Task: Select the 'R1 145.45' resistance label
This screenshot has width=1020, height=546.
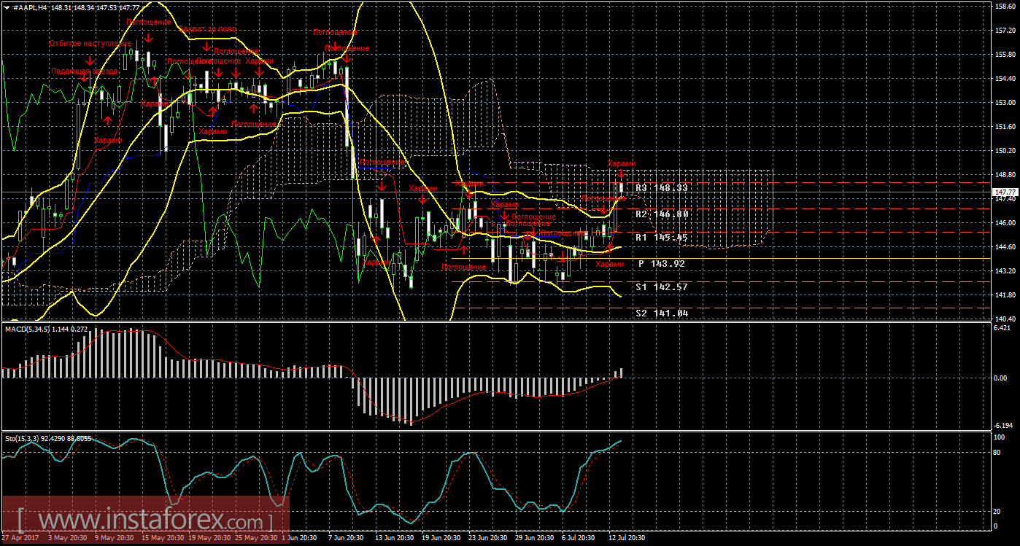Action: [661, 238]
